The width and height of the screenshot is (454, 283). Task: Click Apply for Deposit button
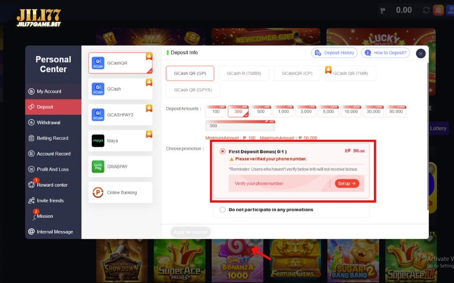[190, 232]
